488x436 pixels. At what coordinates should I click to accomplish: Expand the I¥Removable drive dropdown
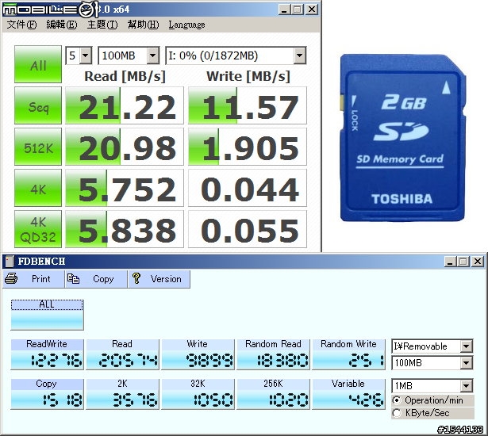[x=467, y=346]
